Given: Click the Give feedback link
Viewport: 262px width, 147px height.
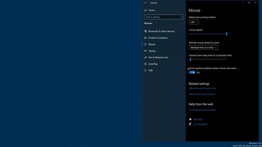Looking at the screenshot, I should pyautogui.click(x=200, y=124).
